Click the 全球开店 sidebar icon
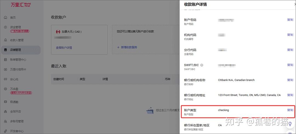The width and height of the screenshot is (296, 134). coord(5,111)
